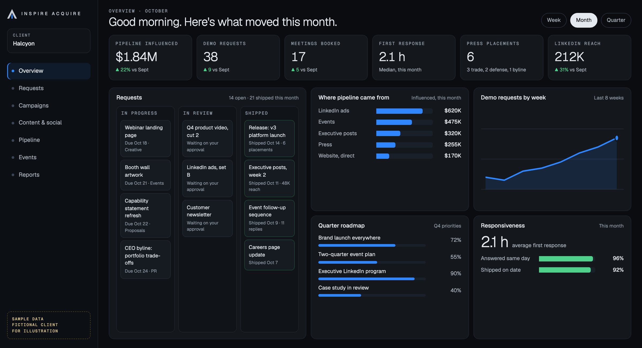Image resolution: width=642 pixels, height=348 pixels.
Task: Click the LinkedIn ads pipeline bar
Action: (x=404, y=111)
